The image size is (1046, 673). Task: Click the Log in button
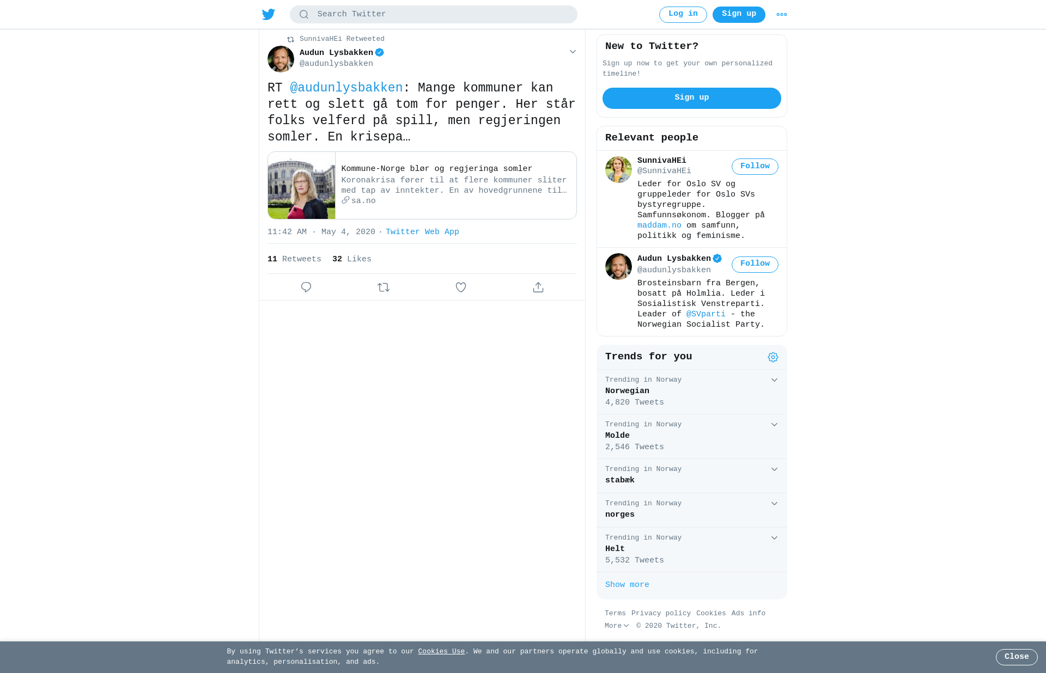[x=683, y=15]
